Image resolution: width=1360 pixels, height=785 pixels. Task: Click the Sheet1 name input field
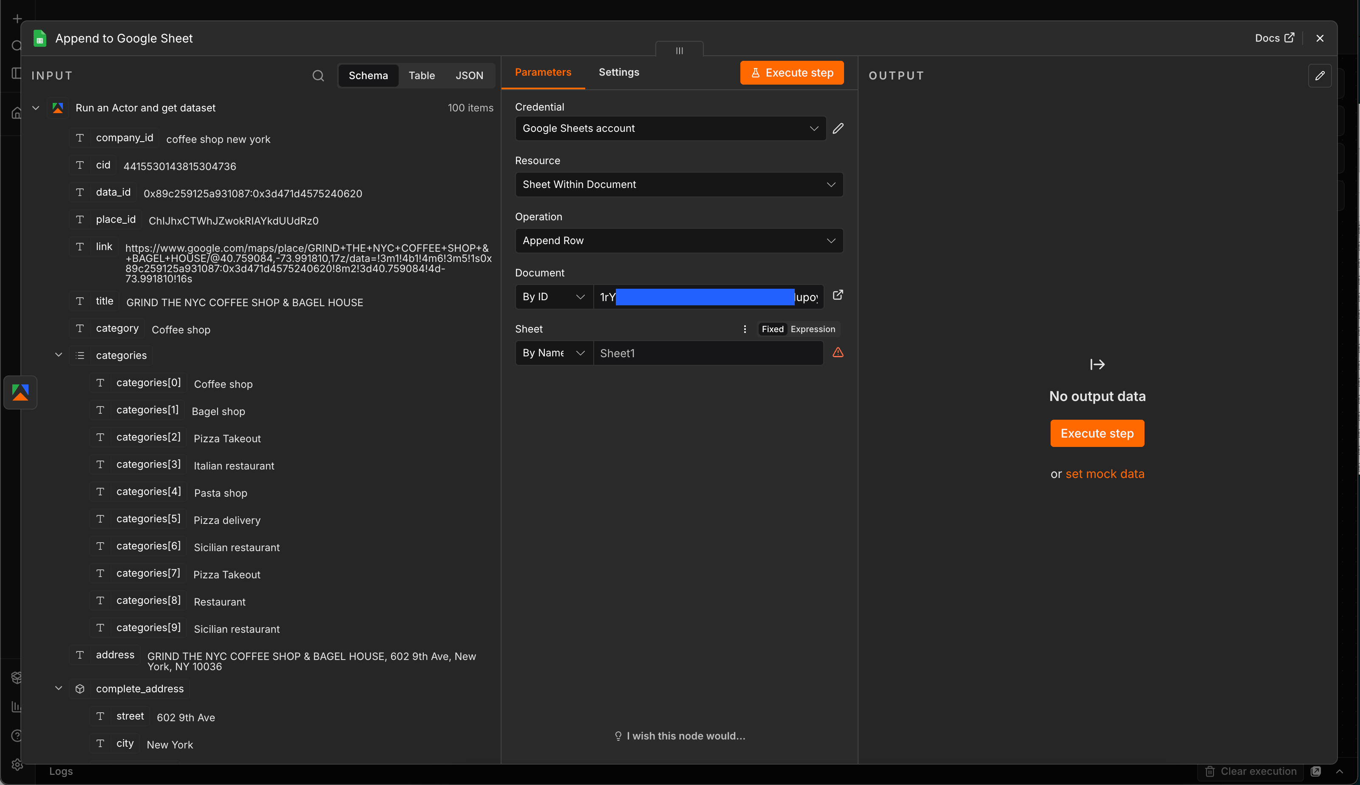click(x=708, y=353)
